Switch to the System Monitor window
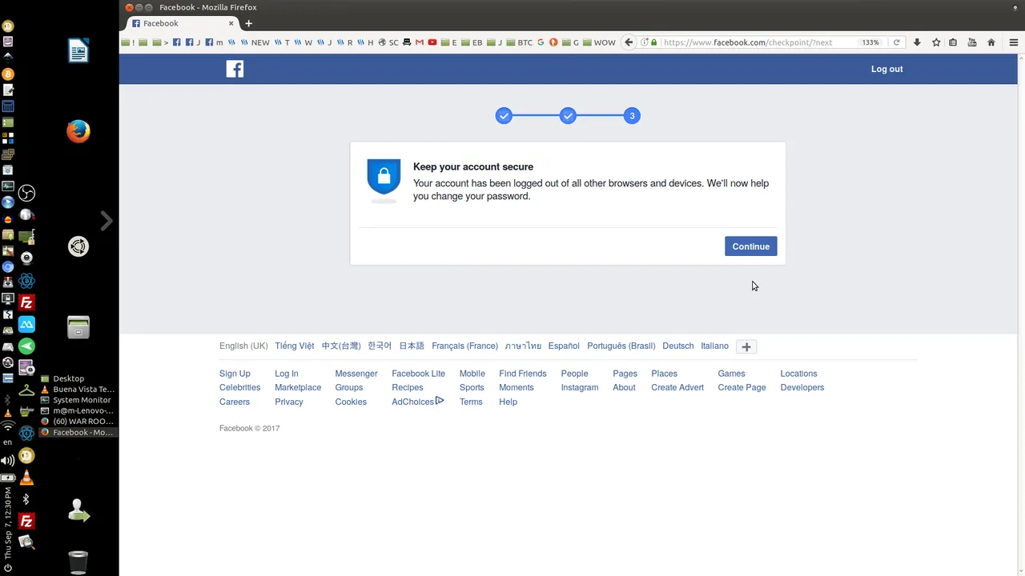The image size is (1025, 576). point(78,400)
